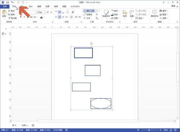
Task: Open font color dropdown arrow
Action: pos(44,17)
